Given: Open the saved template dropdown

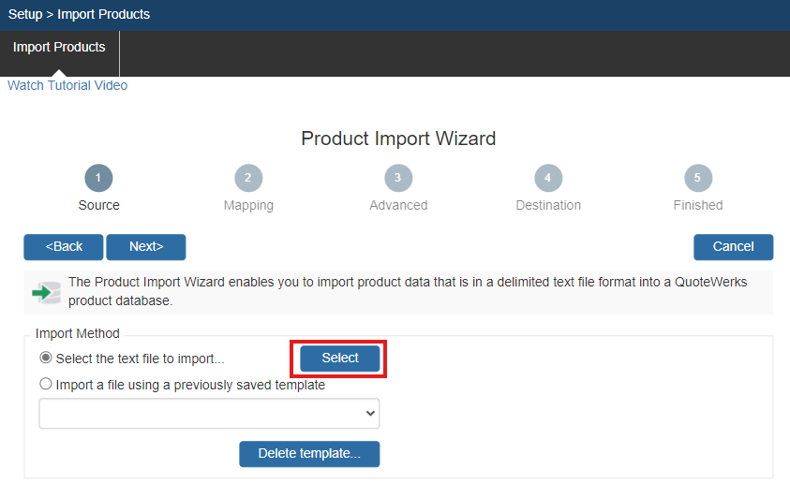Looking at the screenshot, I should tap(209, 413).
